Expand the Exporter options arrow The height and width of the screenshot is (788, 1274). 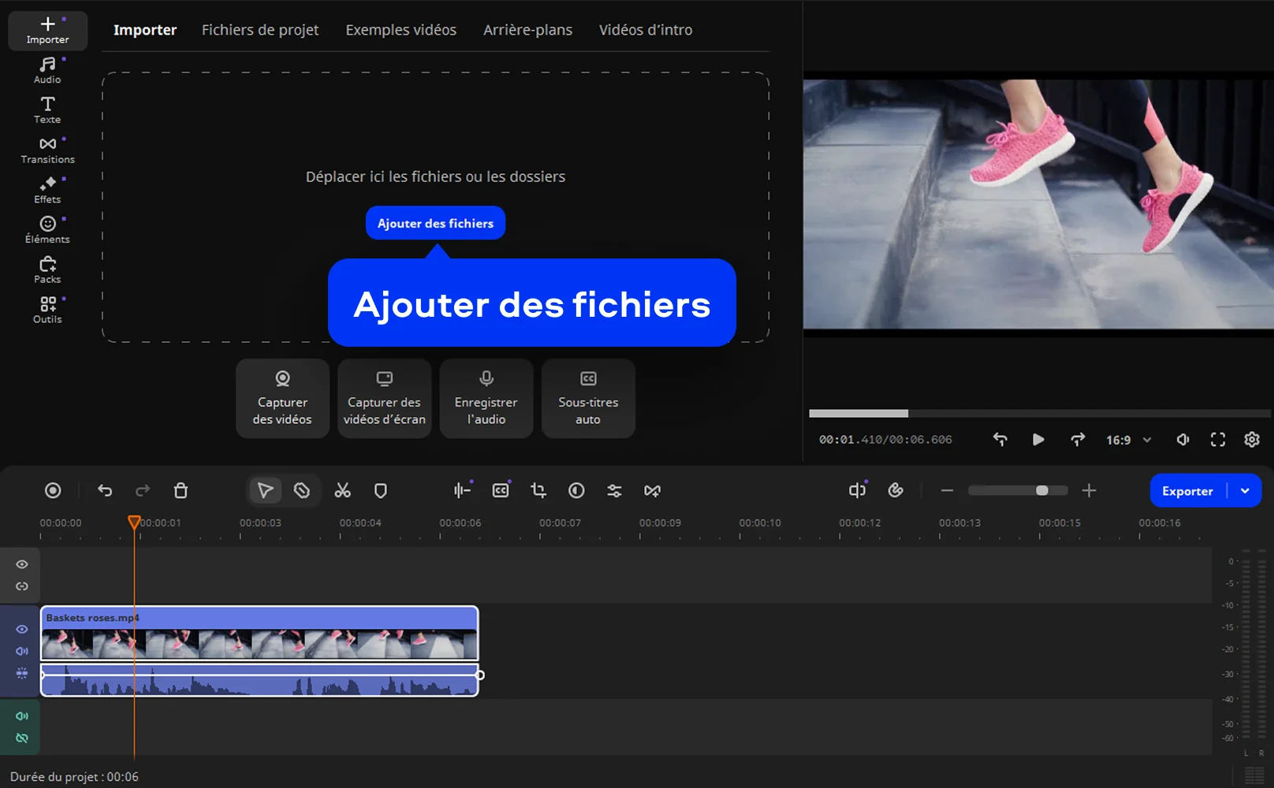[x=1245, y=491]
